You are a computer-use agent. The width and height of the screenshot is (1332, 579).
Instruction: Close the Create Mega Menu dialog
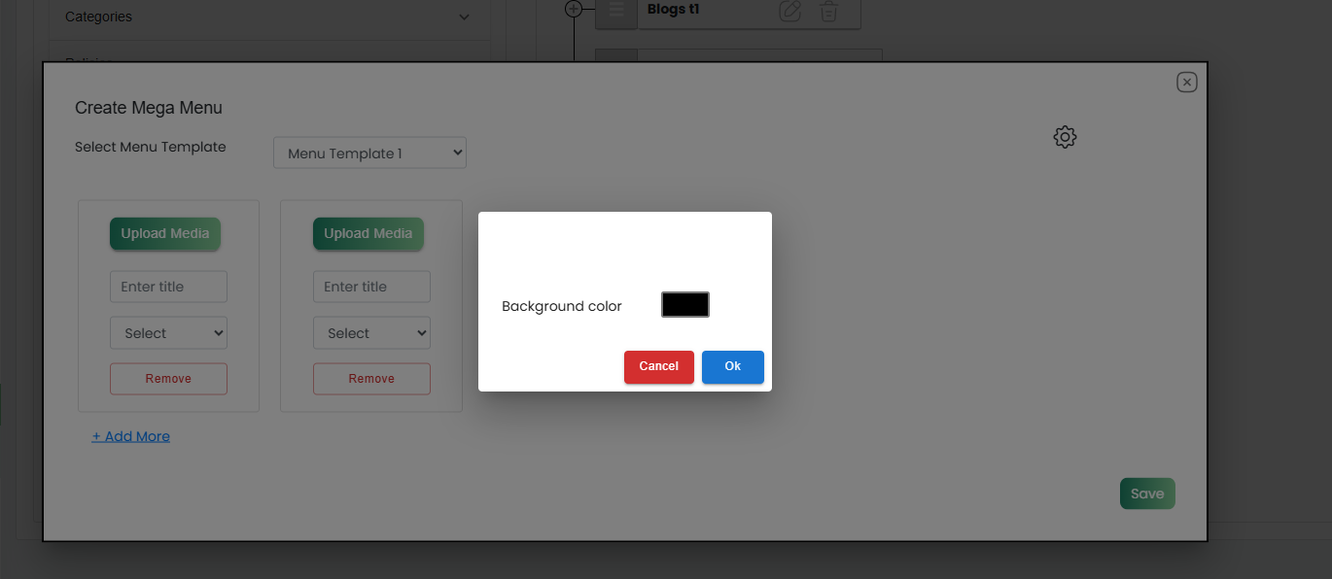click(1186, 83)
